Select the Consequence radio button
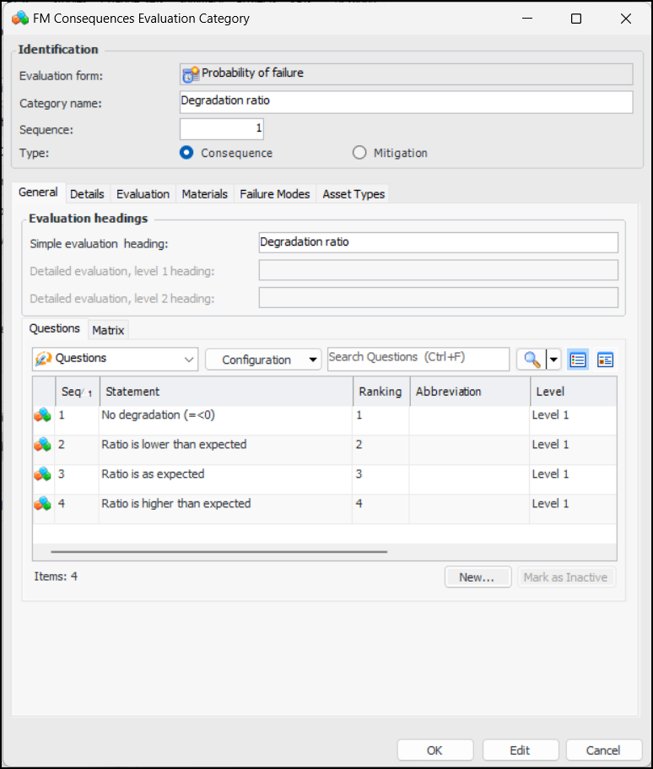This screenshot has width=653, height=769. pos(186,153)
